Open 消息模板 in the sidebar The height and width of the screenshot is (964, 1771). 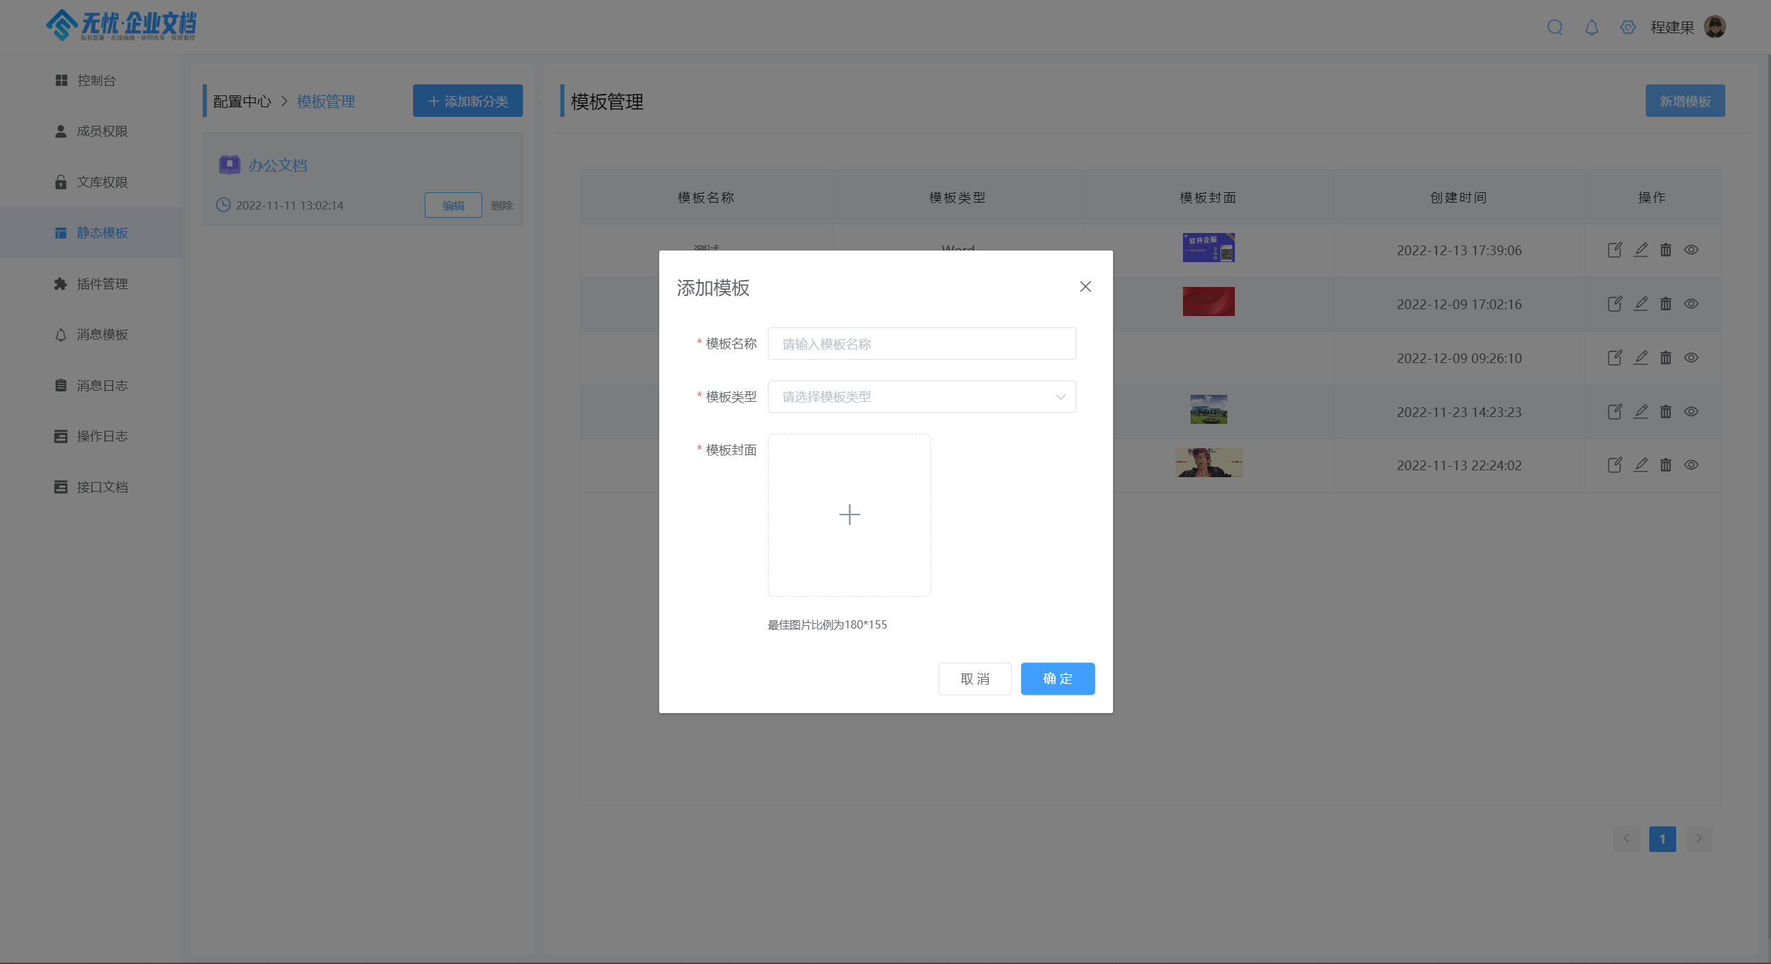pos(91,334)
